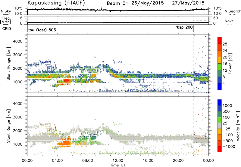Click the '20:00' time tick label

click(x=178, y=161)
